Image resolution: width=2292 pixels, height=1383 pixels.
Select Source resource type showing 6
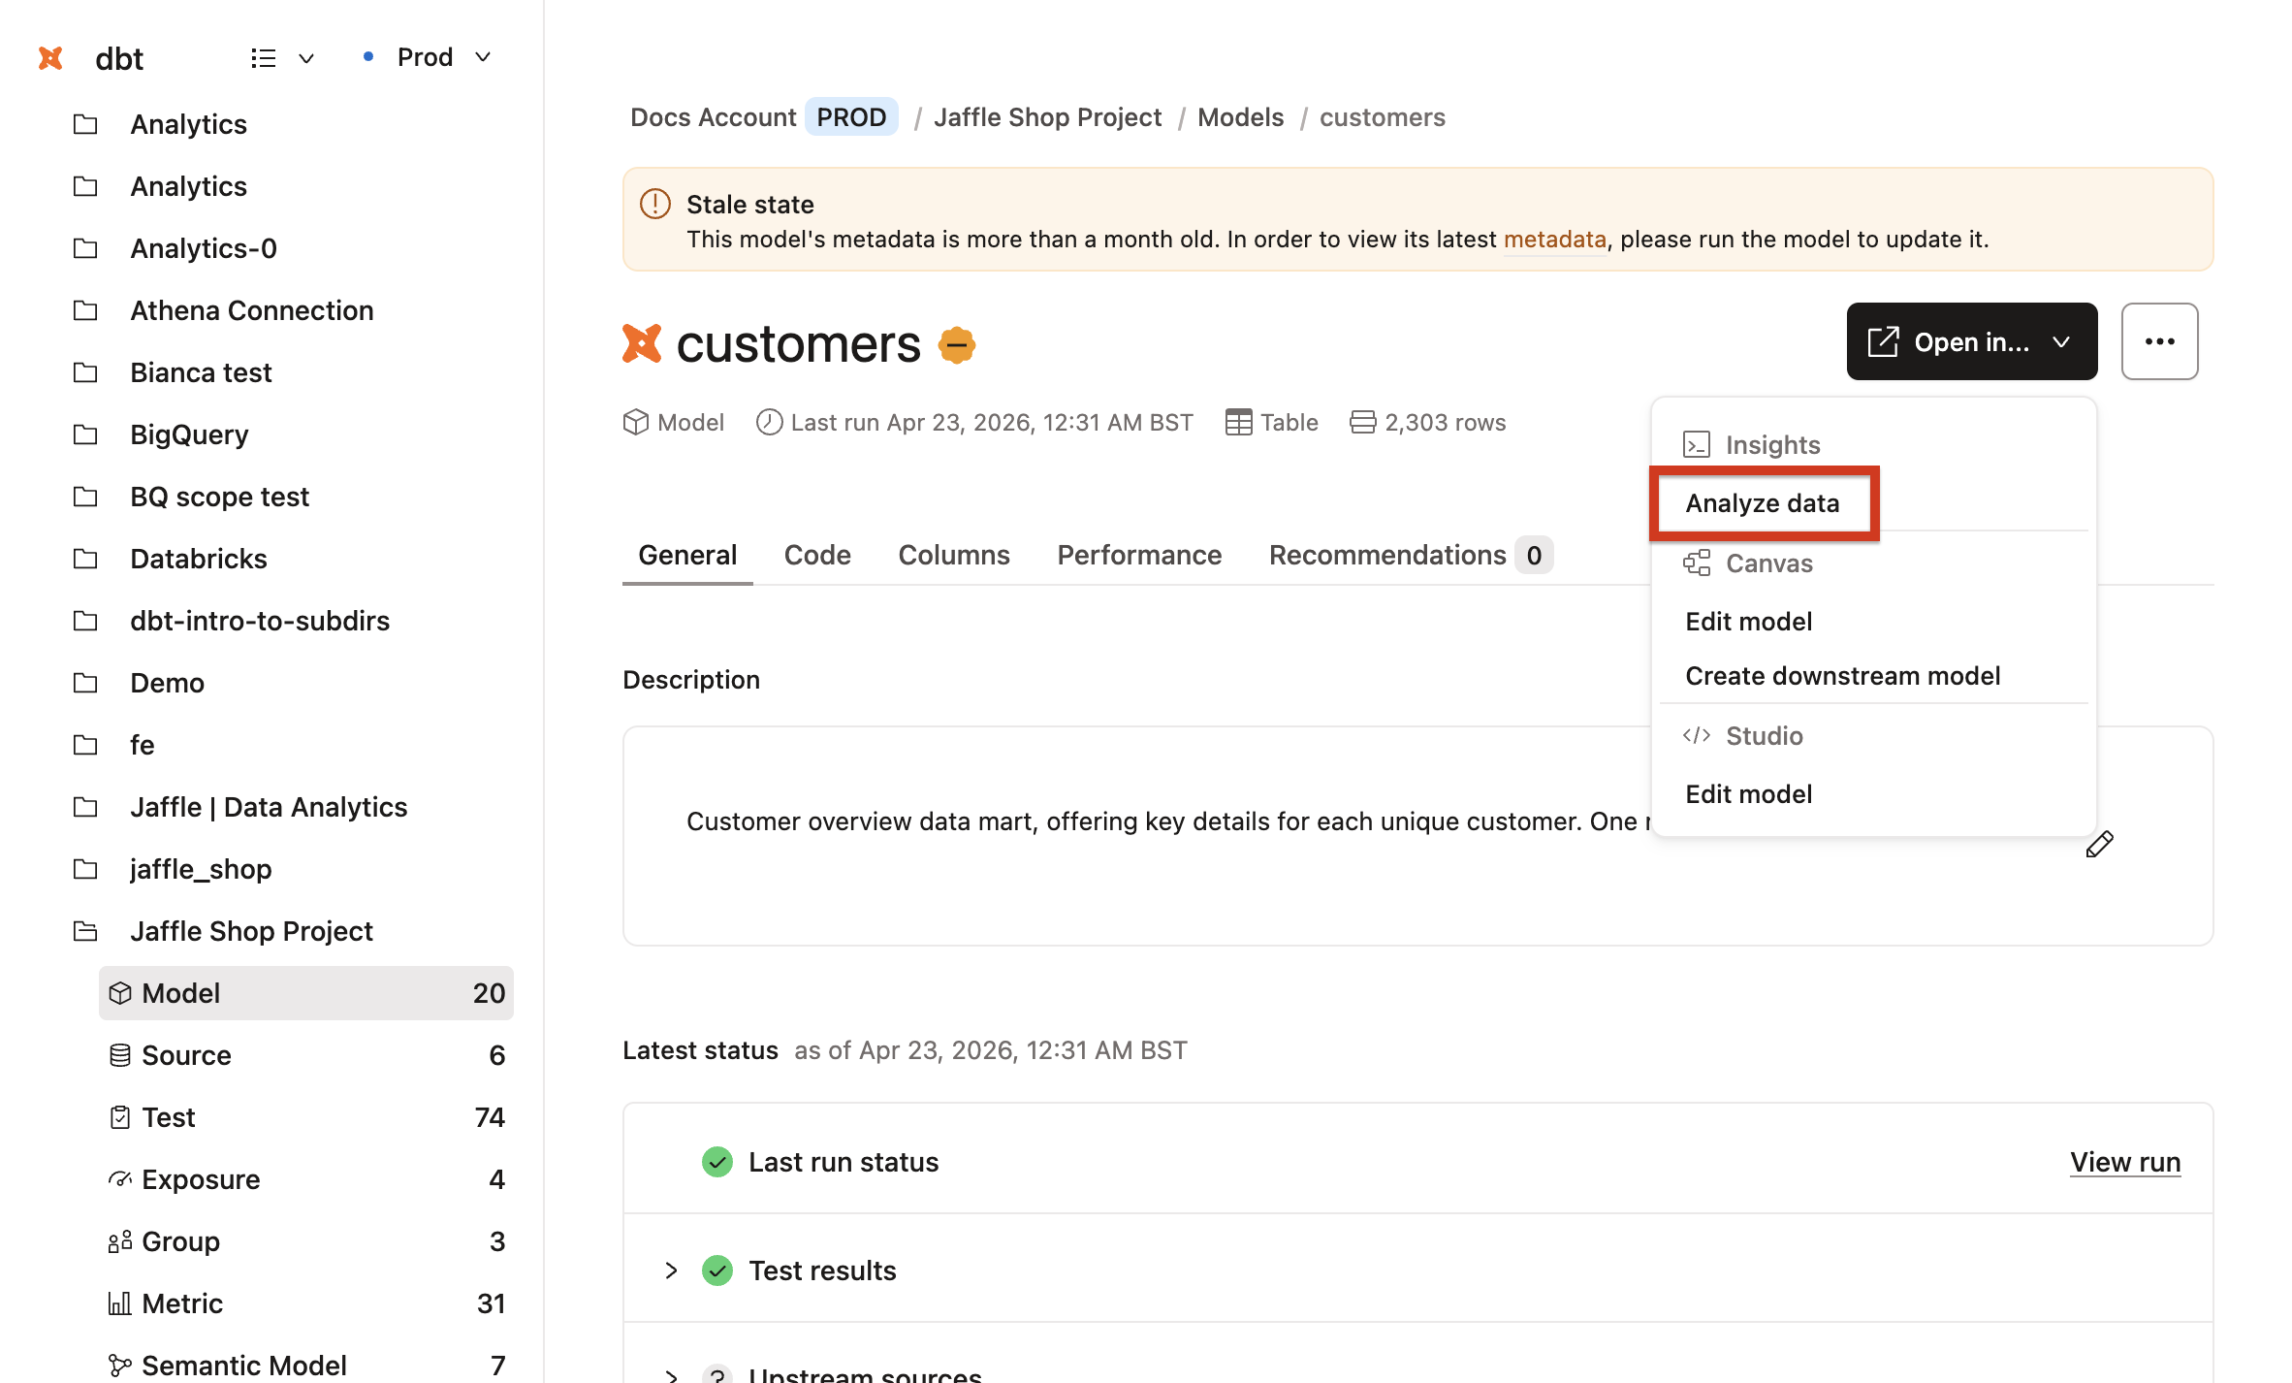(306, 1055)
